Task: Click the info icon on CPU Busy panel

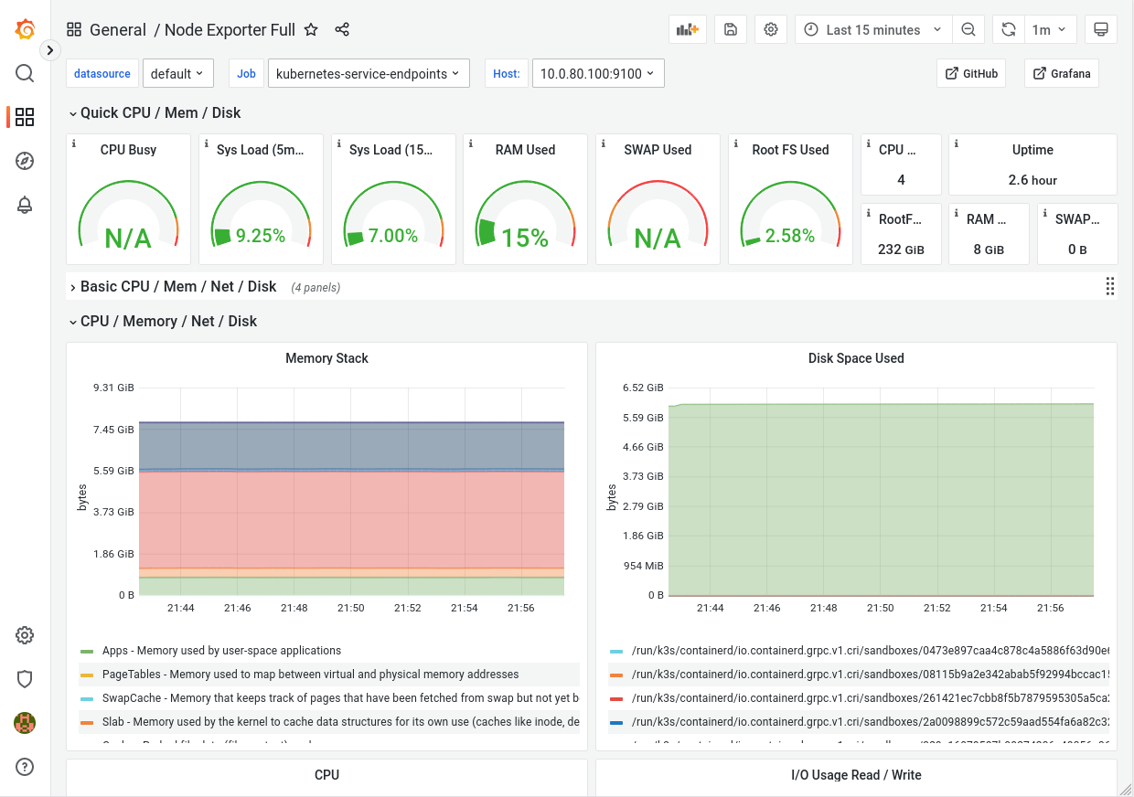Action: pos(74,143)
